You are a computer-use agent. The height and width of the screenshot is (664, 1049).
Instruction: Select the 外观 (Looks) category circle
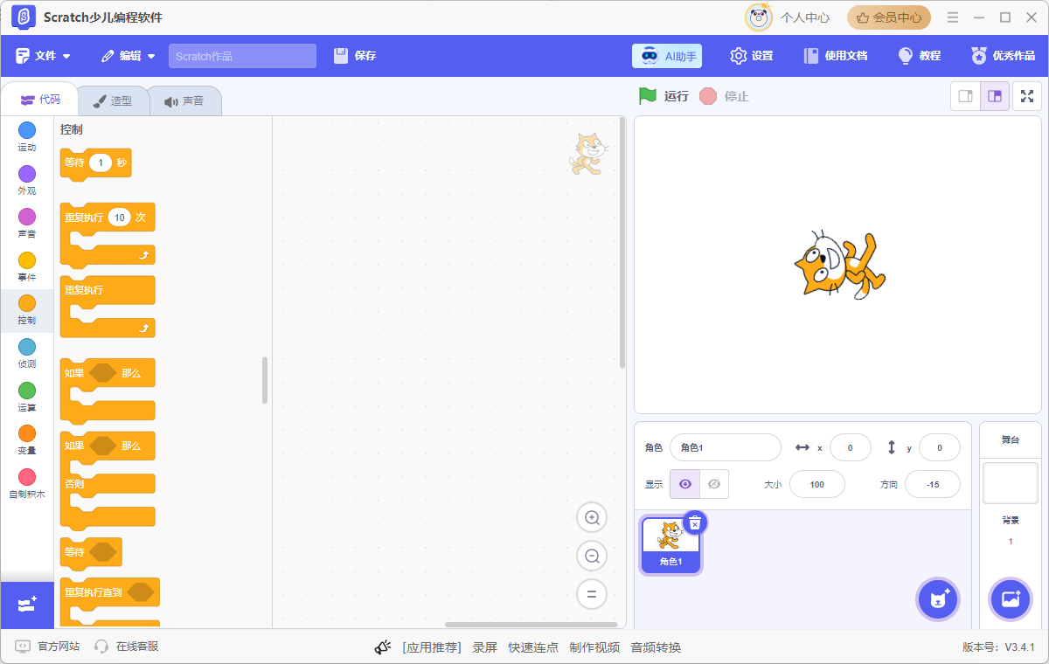pyautogui.click(x=27, y=174)
